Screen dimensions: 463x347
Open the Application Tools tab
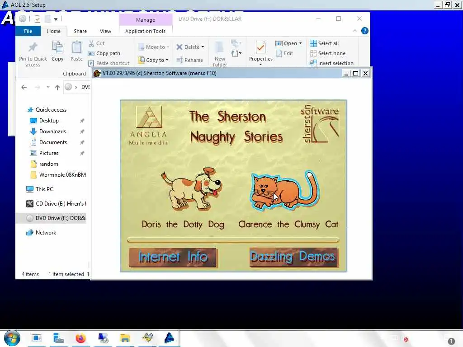(x=145, y=31)
